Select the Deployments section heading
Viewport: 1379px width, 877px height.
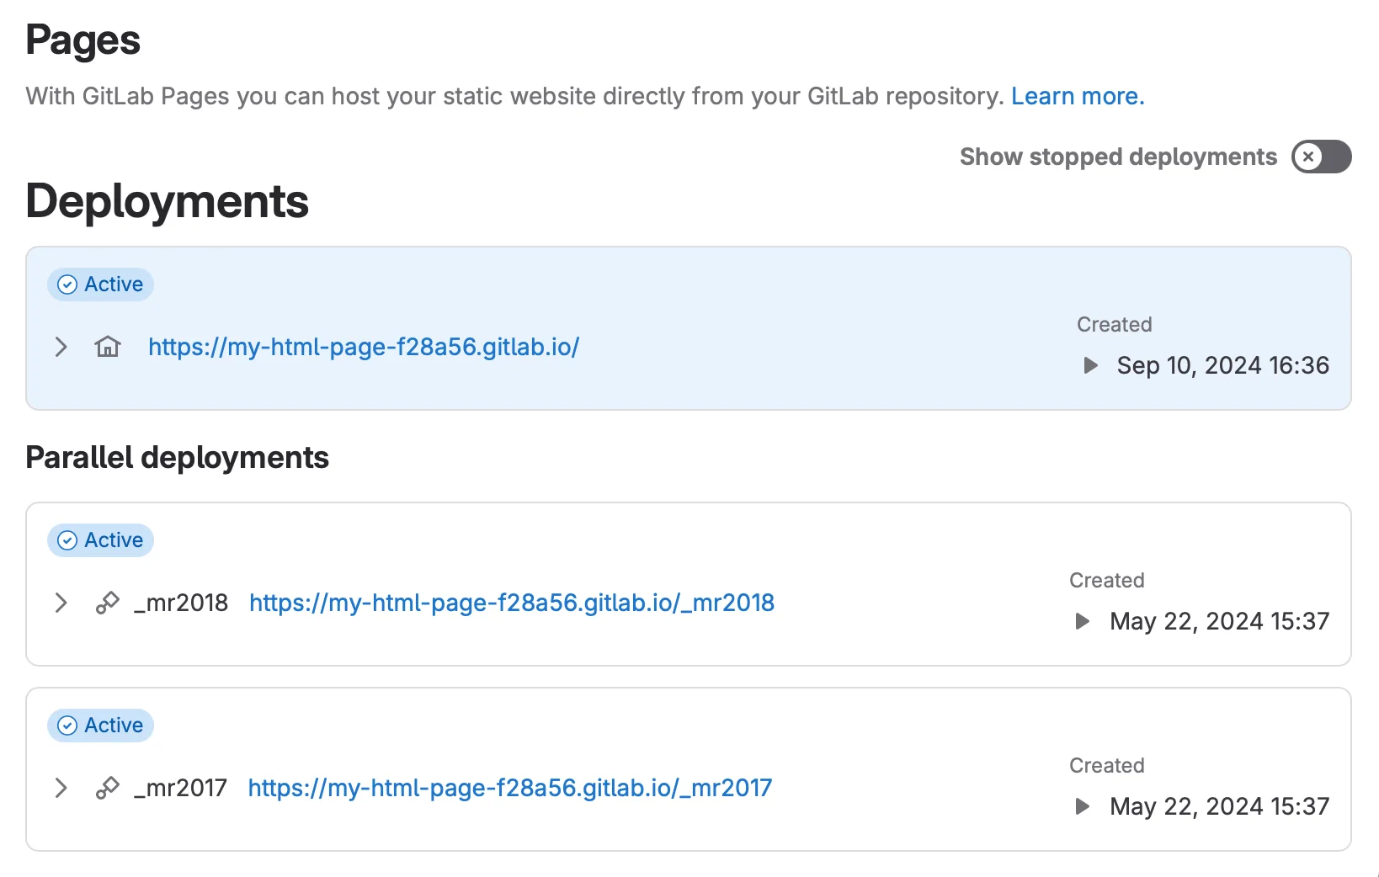click(168, 200)
